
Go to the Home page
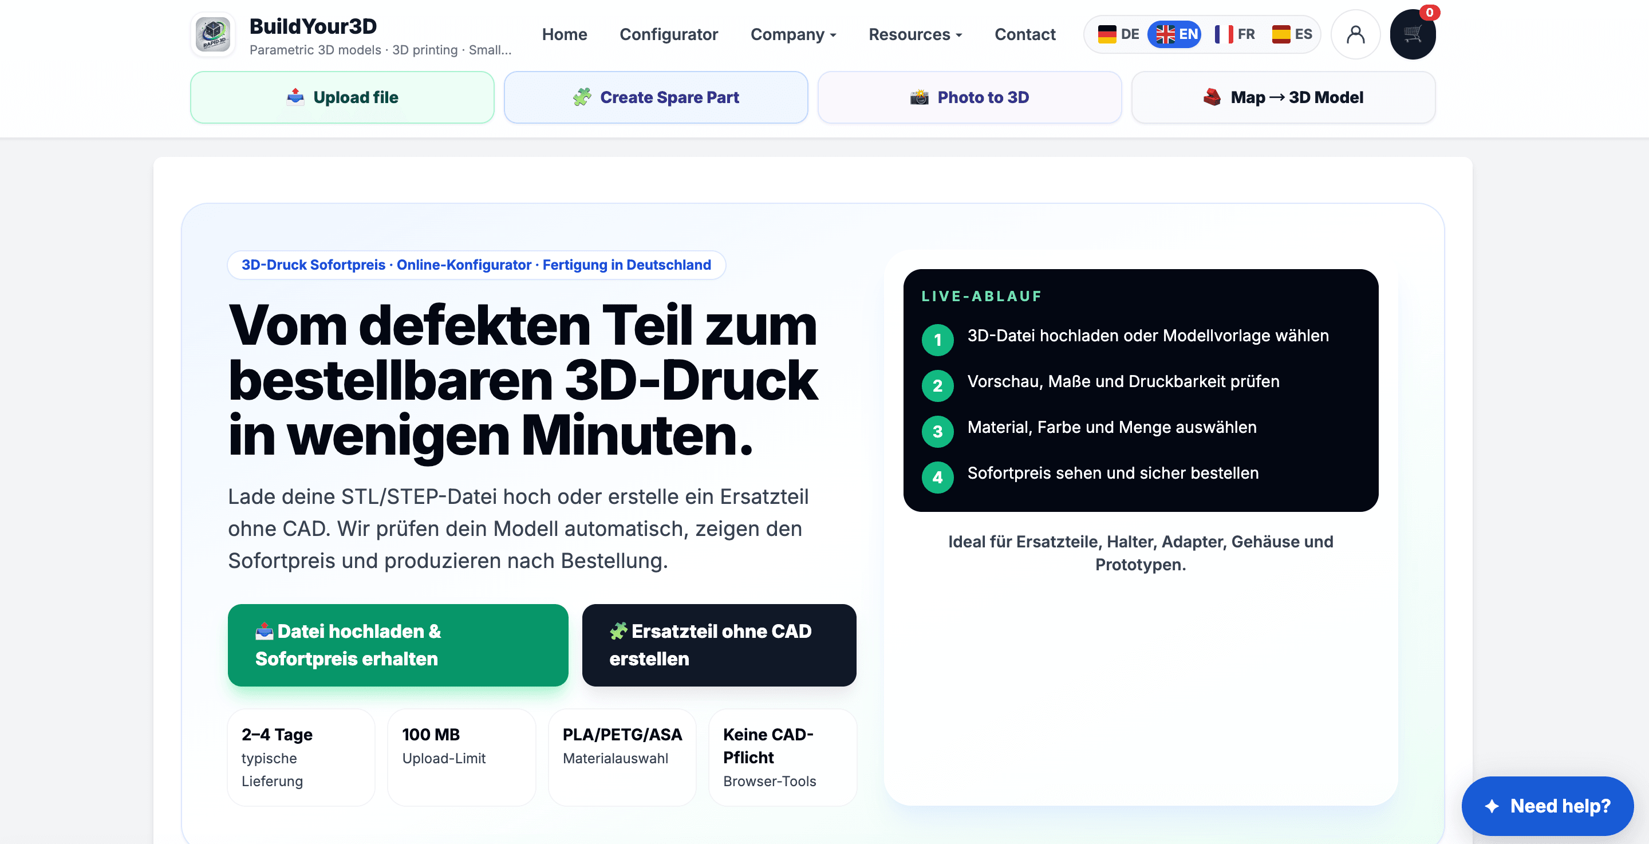[x=564, y=34]
